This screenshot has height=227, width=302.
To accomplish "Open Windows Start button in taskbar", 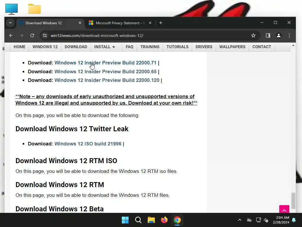I will pyautogui.click(x=125, y=220).
